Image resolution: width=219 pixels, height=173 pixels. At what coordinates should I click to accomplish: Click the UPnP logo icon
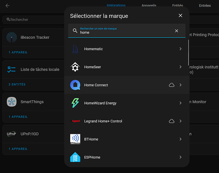coord(11,134)
